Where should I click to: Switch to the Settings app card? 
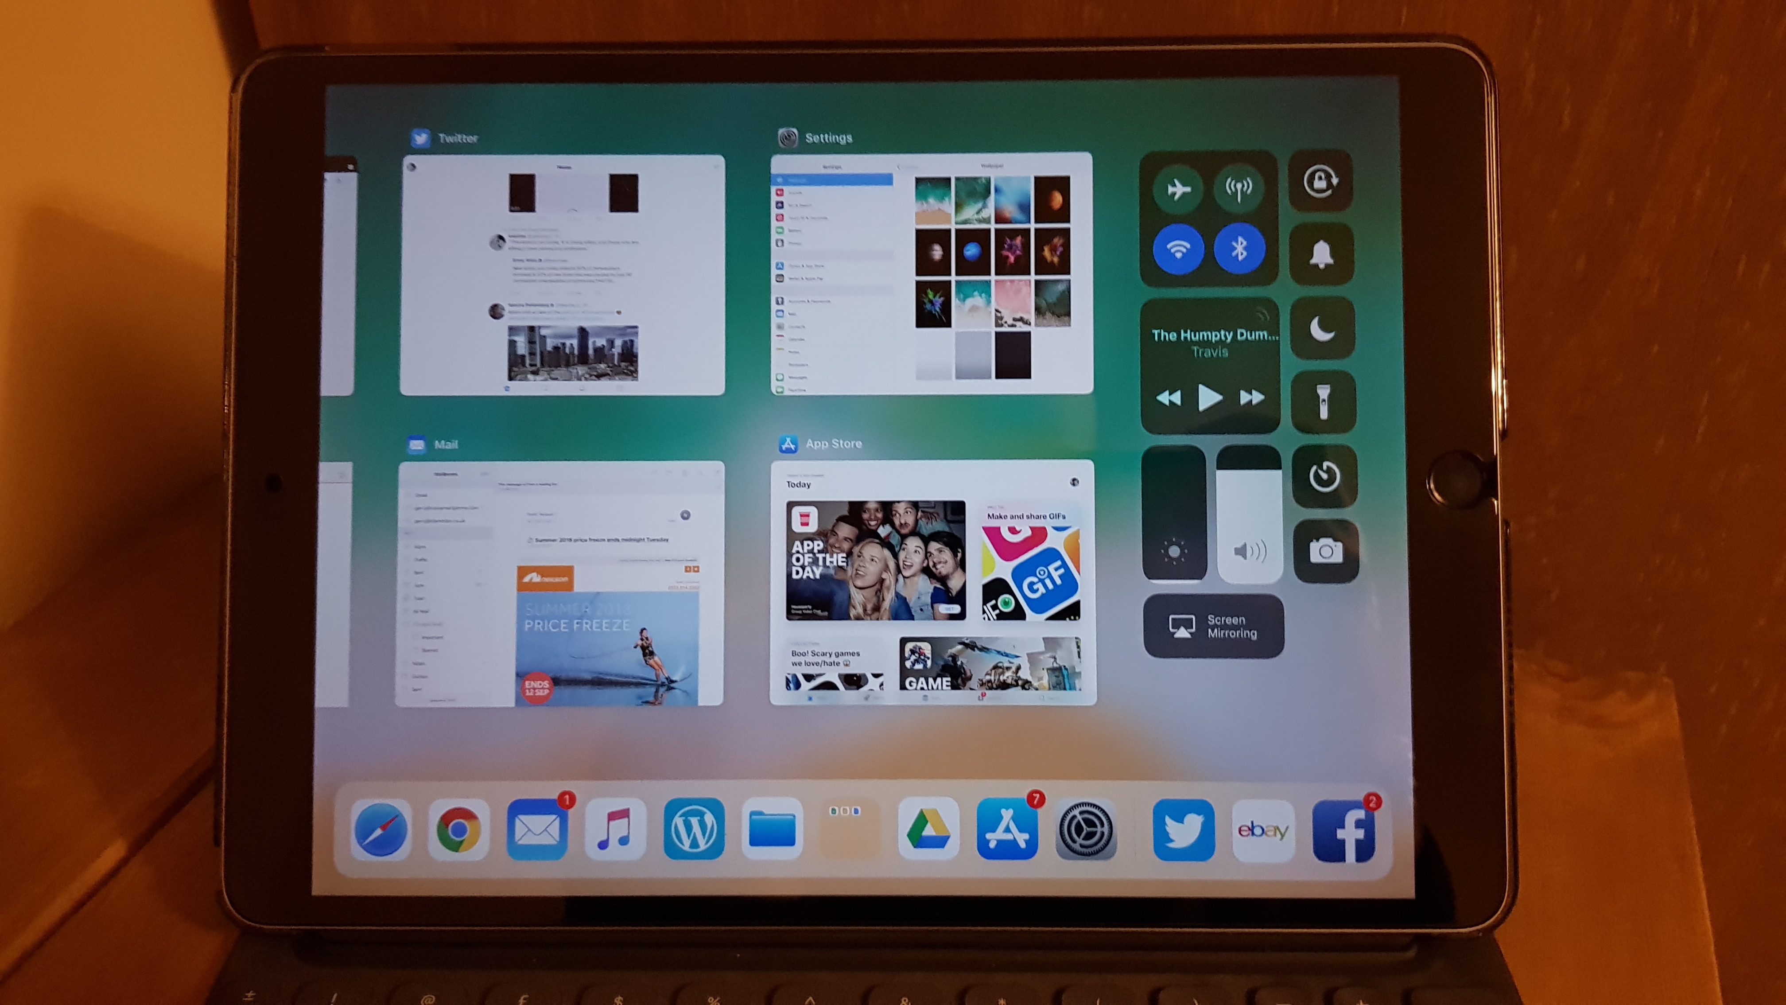click(x=932, y=273)
